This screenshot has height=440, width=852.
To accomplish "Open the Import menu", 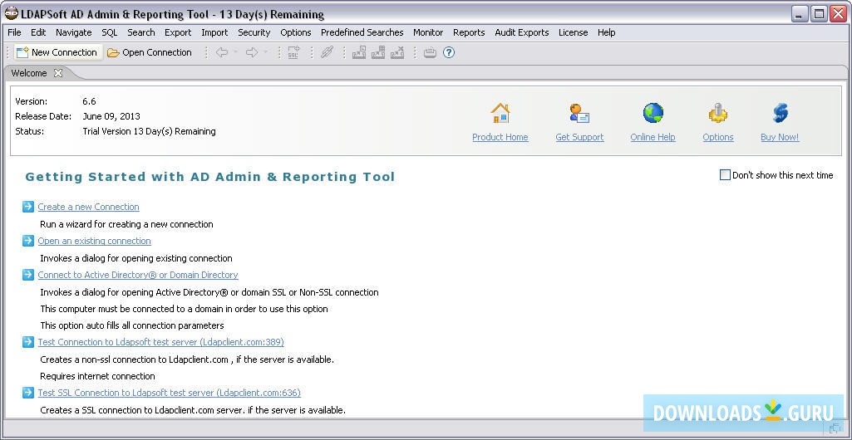I will pos(214,32).
